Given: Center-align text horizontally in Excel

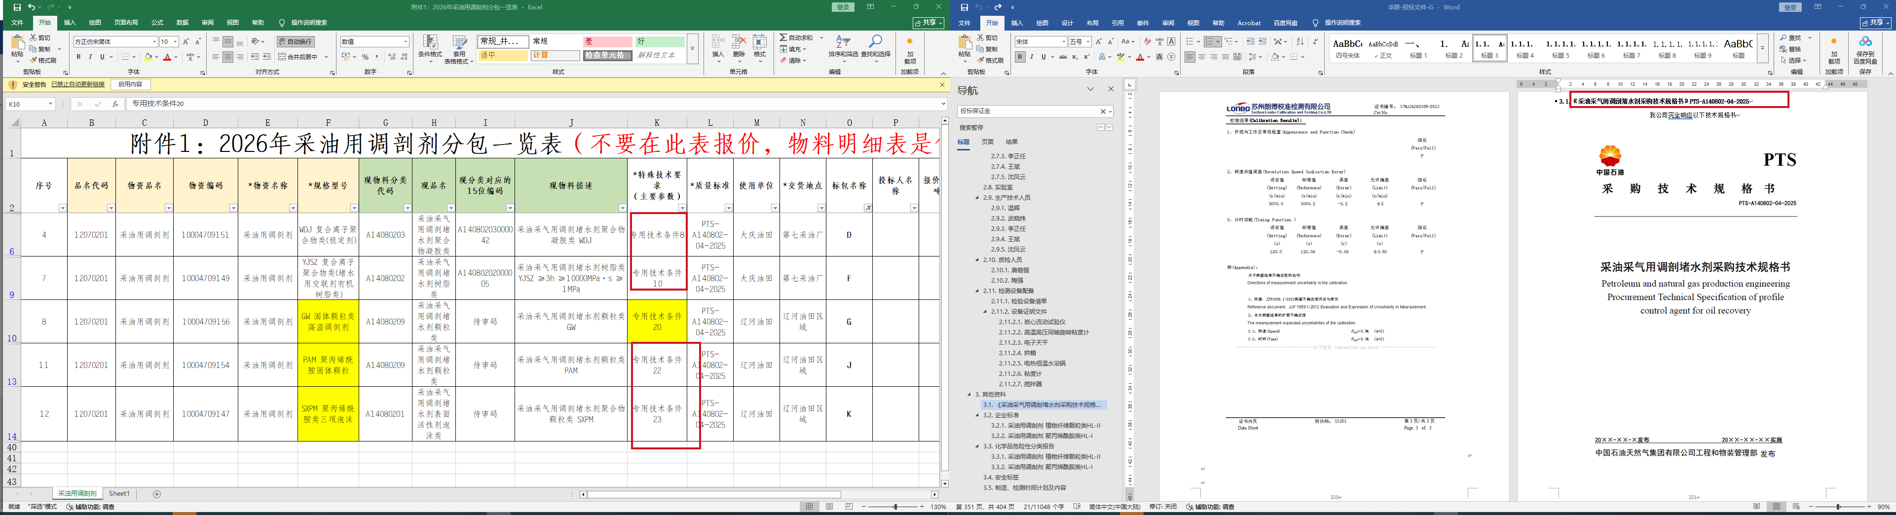Looking at the screenshot, I should (228, 57).
